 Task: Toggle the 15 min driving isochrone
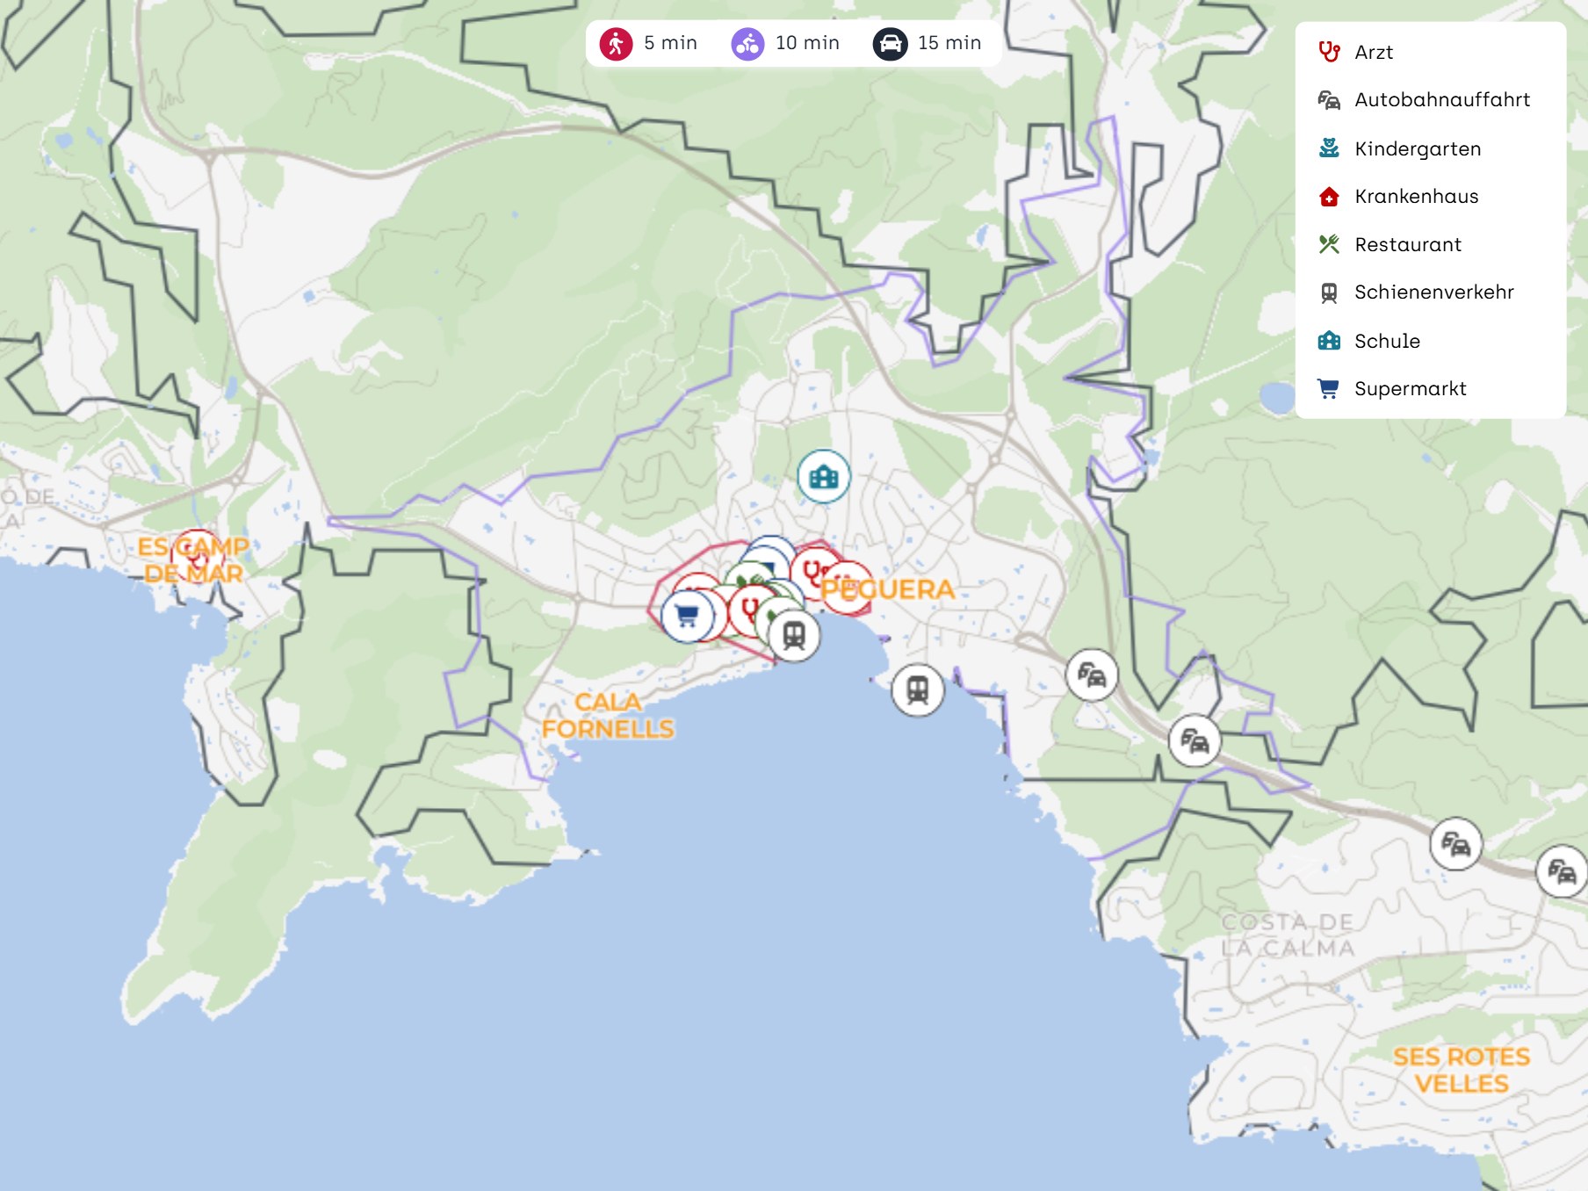[927, 43]
